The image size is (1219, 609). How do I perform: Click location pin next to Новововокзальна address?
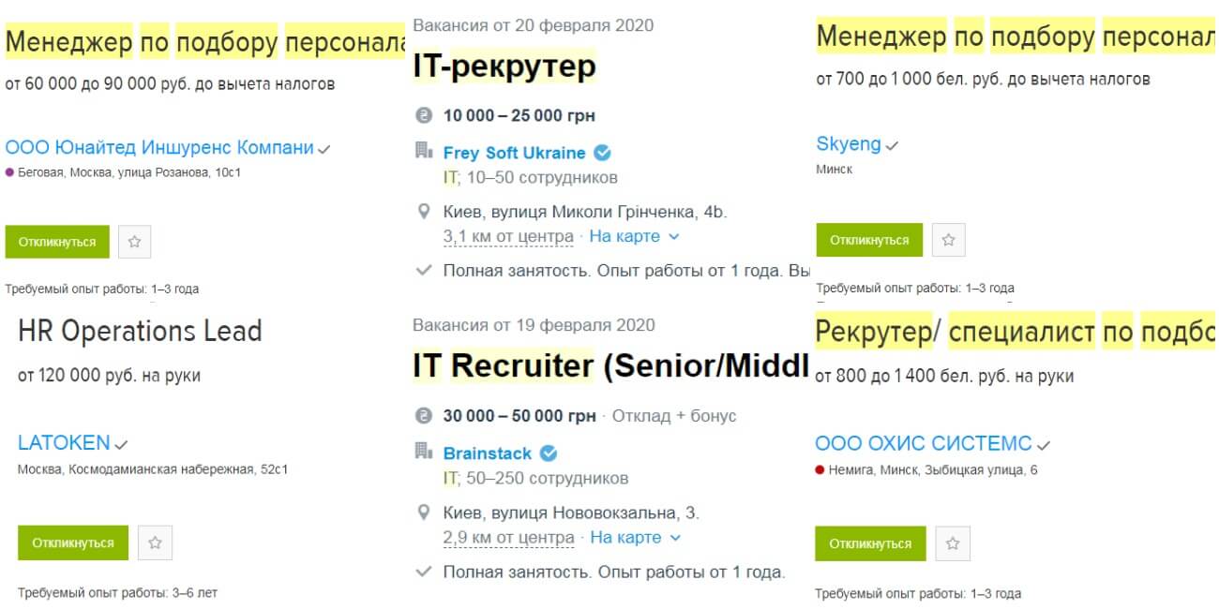(424, 512)
